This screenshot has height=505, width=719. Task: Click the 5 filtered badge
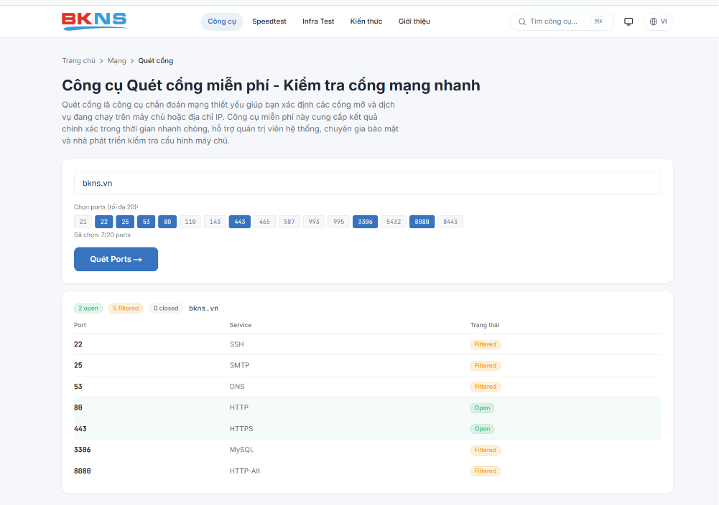(126, 308)
